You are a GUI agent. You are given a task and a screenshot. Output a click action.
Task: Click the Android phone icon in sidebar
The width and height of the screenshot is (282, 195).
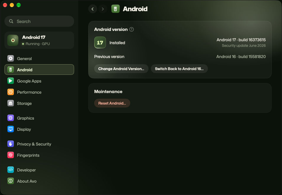coord(11,70)
